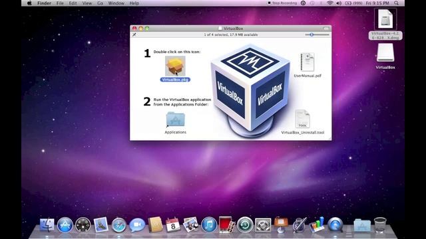Open the Go menu

[x=100, y=3]
